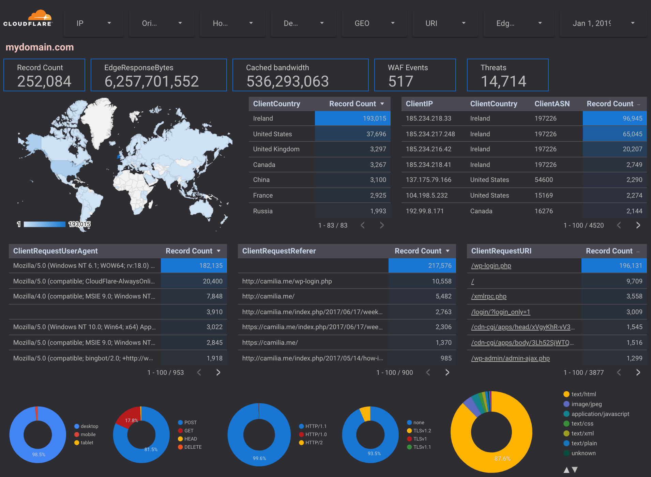This screenshot has height=477, width=651.
Task: Click the Cloudflare logo icon
Action: [x=40, y=15]
